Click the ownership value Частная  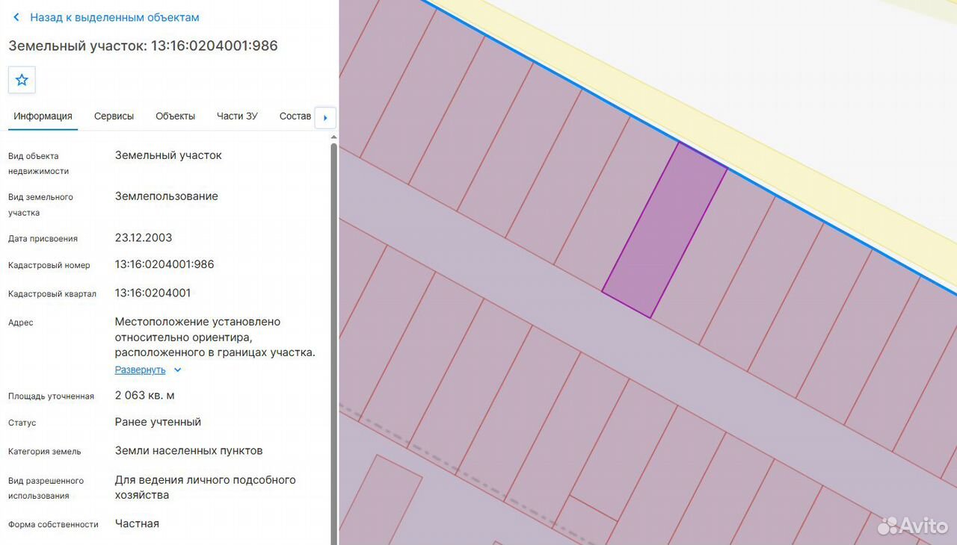137,523
